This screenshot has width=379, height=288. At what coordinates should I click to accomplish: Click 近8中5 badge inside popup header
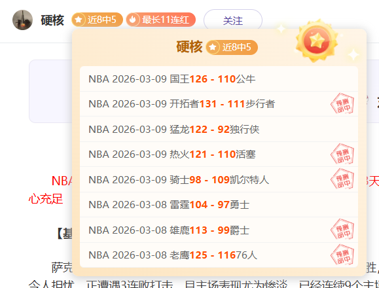point(232,47)
